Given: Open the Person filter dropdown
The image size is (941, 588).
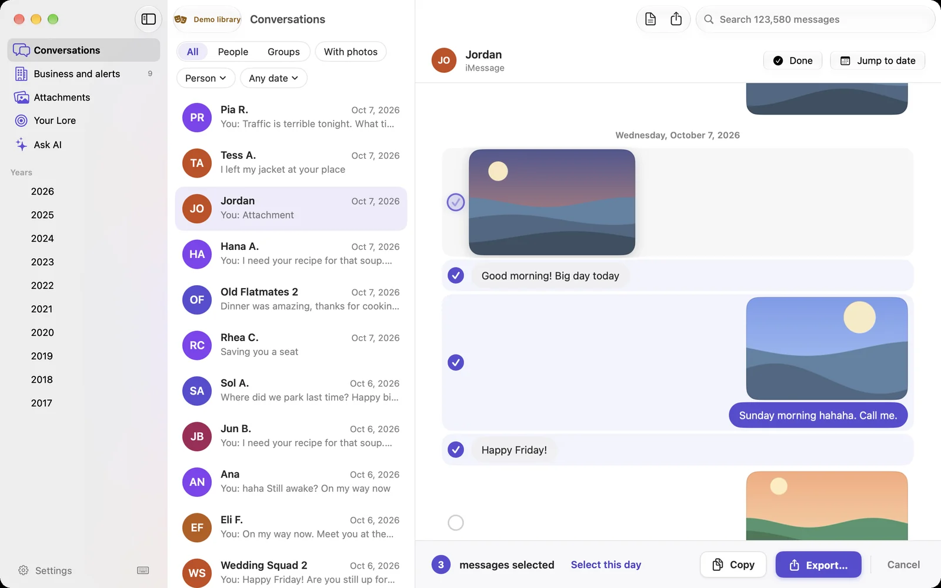Looking at the screenshot, I should click(206, 78).
